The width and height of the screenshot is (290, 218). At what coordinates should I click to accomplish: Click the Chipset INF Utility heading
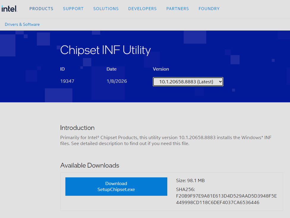tap(105, 50)
